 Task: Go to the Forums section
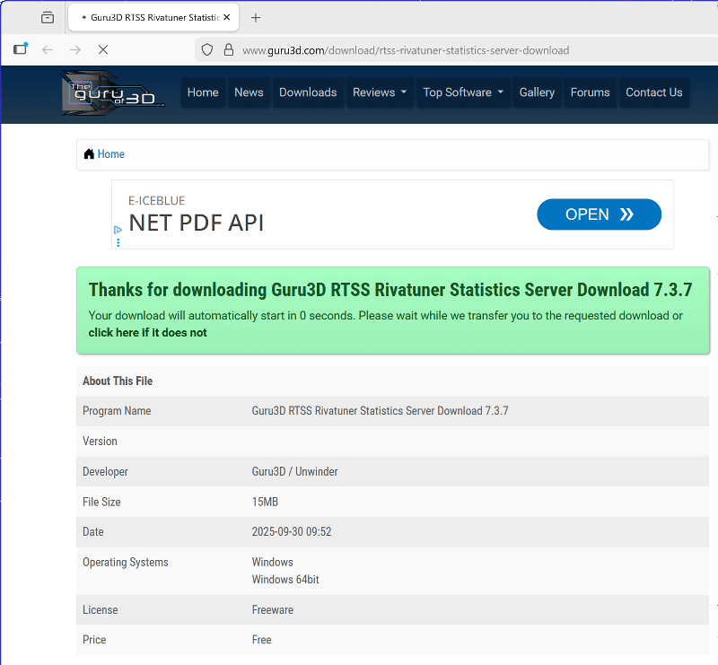(590, 92)
